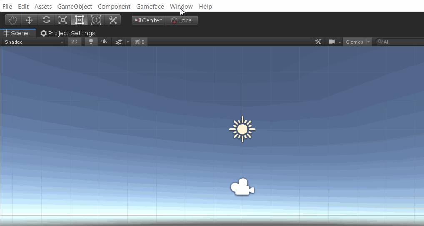Toggle scene effects layers icon
Image resolution: width=424 pixels, height=226 pixels.
[118, 42]
